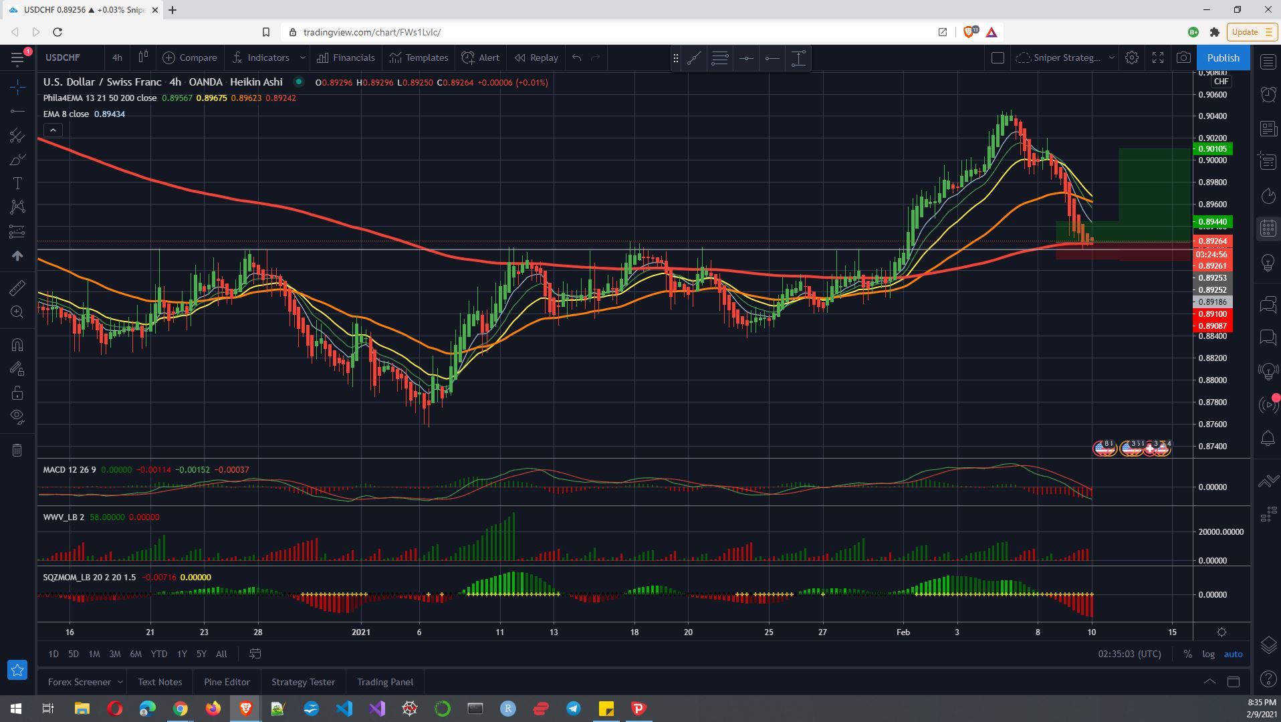Open the Pine Editor tab
This screenshot has height=722, width=1281.
tap(227, 682)
